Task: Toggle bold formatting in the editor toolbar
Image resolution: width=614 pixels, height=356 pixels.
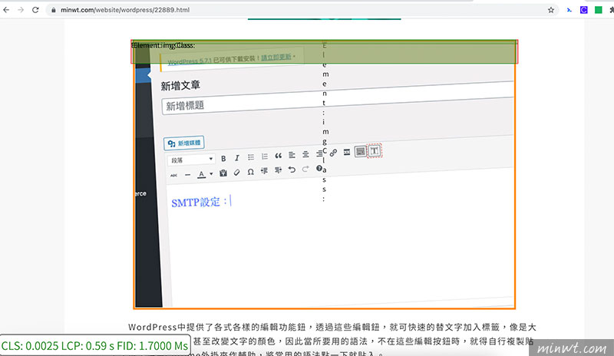Action: [x=223, y=159]
